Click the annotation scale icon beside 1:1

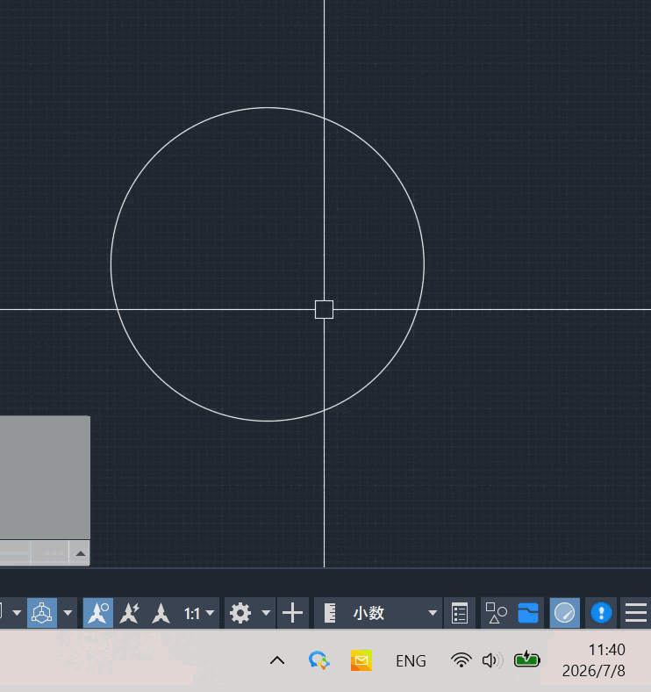pos(161,613)
